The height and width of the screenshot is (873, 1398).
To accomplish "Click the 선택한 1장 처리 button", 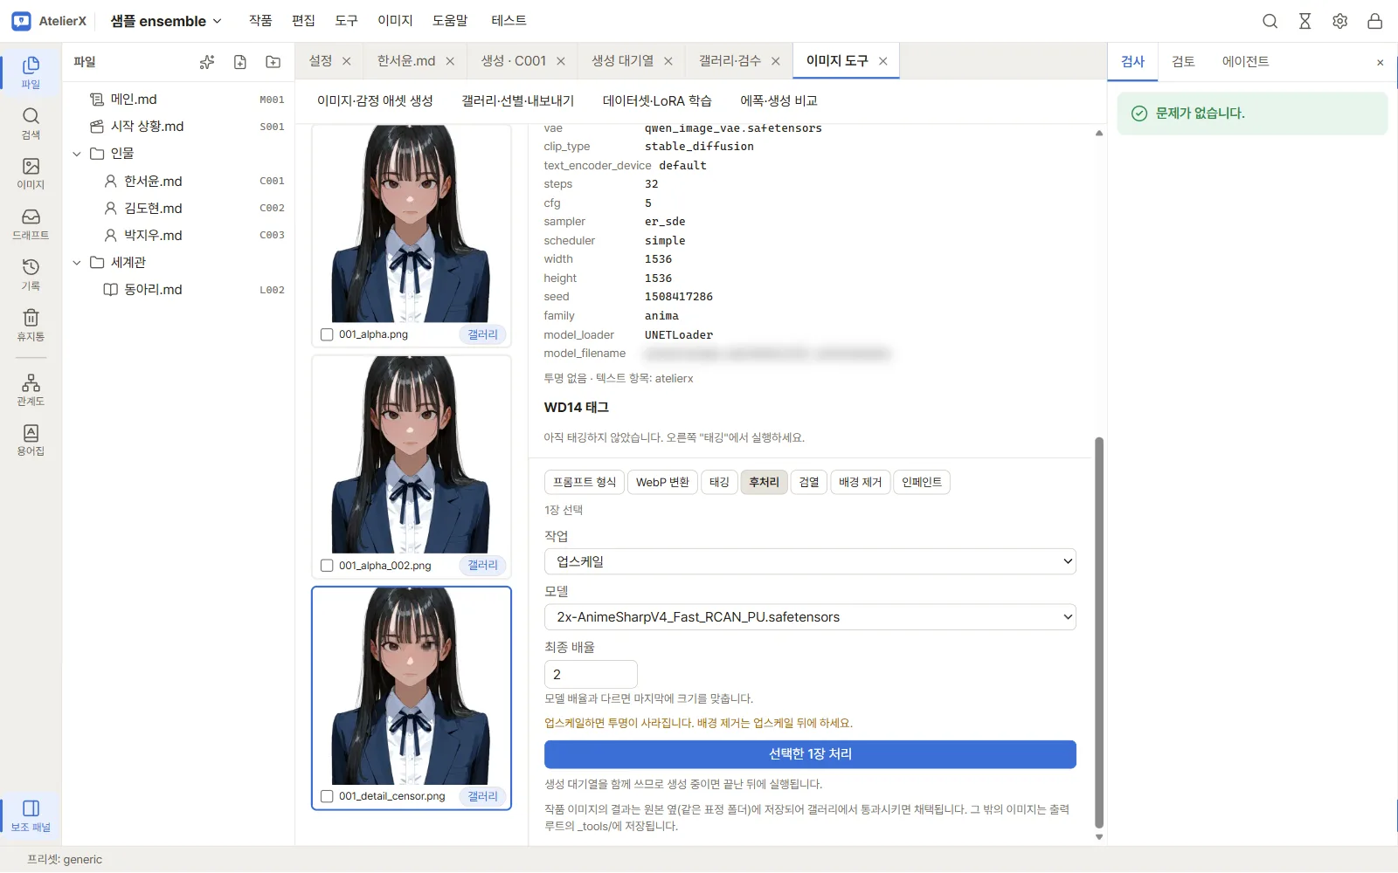I will [x=810, y=754].
